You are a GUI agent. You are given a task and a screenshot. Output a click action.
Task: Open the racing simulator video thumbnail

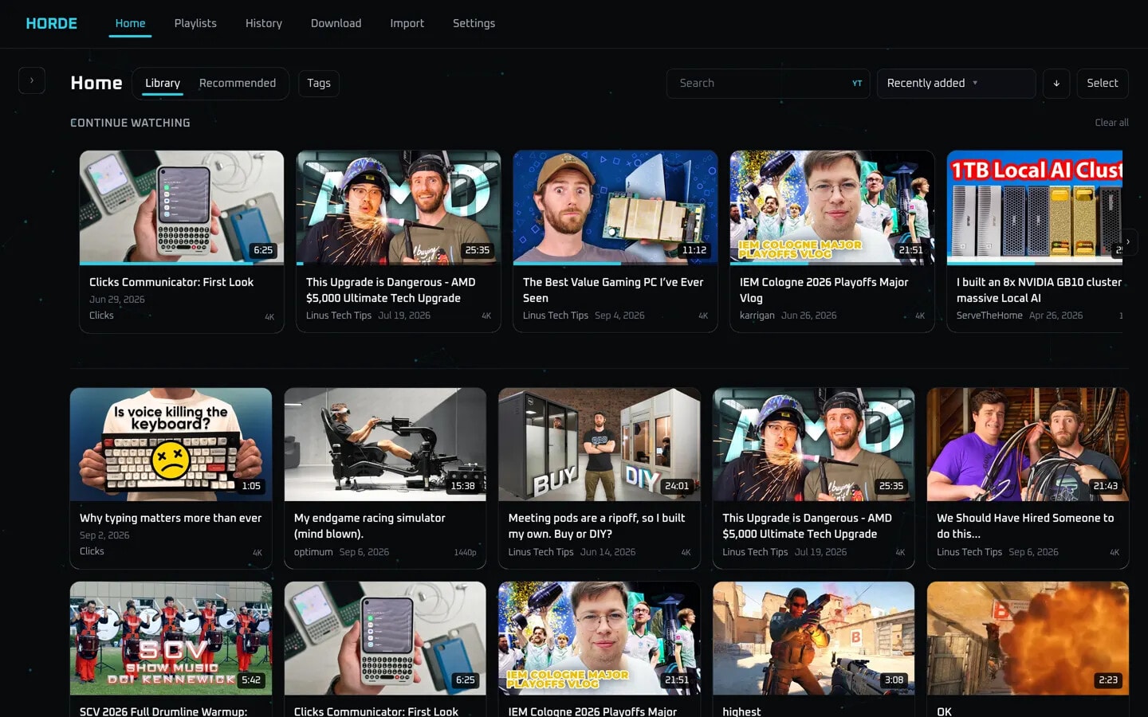click(385, 445)
